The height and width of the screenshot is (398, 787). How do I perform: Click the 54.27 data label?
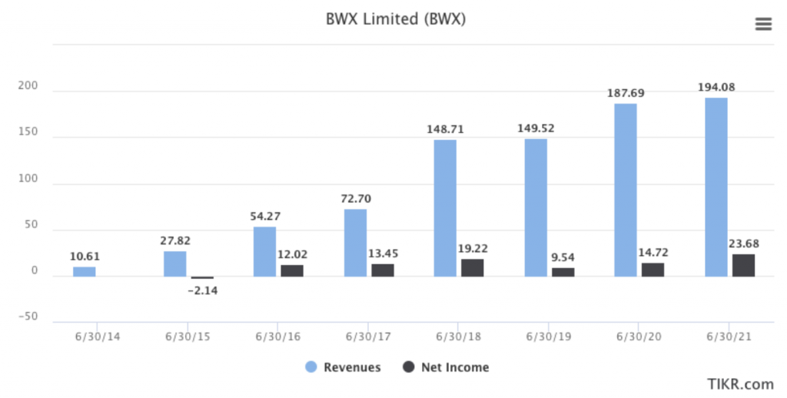coord(265,217)
